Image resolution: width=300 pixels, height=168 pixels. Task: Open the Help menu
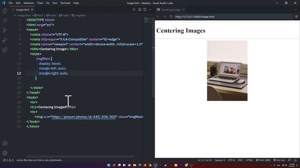pos(76,3)
